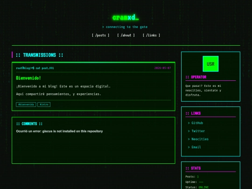
Task: Open the Neocities link in sidebar
Action: (200, 139)
